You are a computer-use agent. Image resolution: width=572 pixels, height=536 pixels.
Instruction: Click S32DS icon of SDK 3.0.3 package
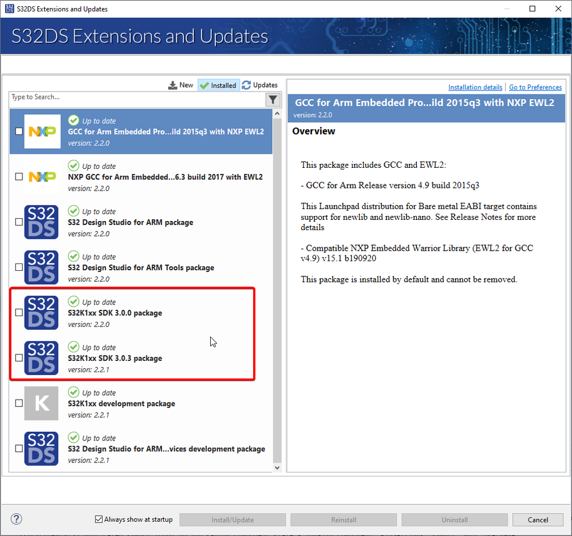[41, 357]
